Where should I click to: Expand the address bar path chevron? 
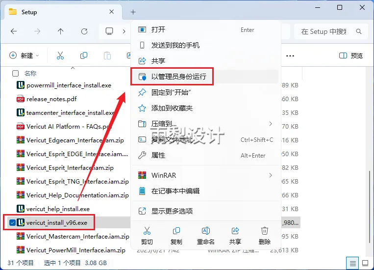click(124, 31)
